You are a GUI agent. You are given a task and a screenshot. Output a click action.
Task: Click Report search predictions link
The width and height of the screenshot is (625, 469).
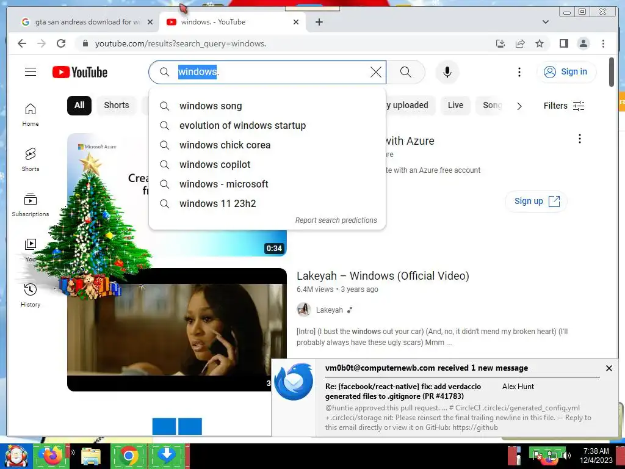[x=336, y=220]
